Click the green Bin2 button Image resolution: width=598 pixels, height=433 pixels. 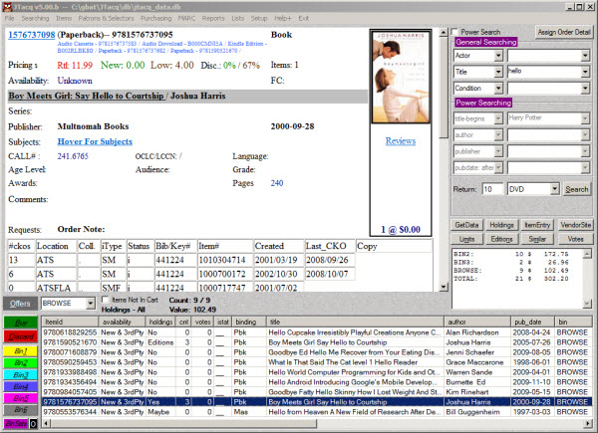coord(21,362)
